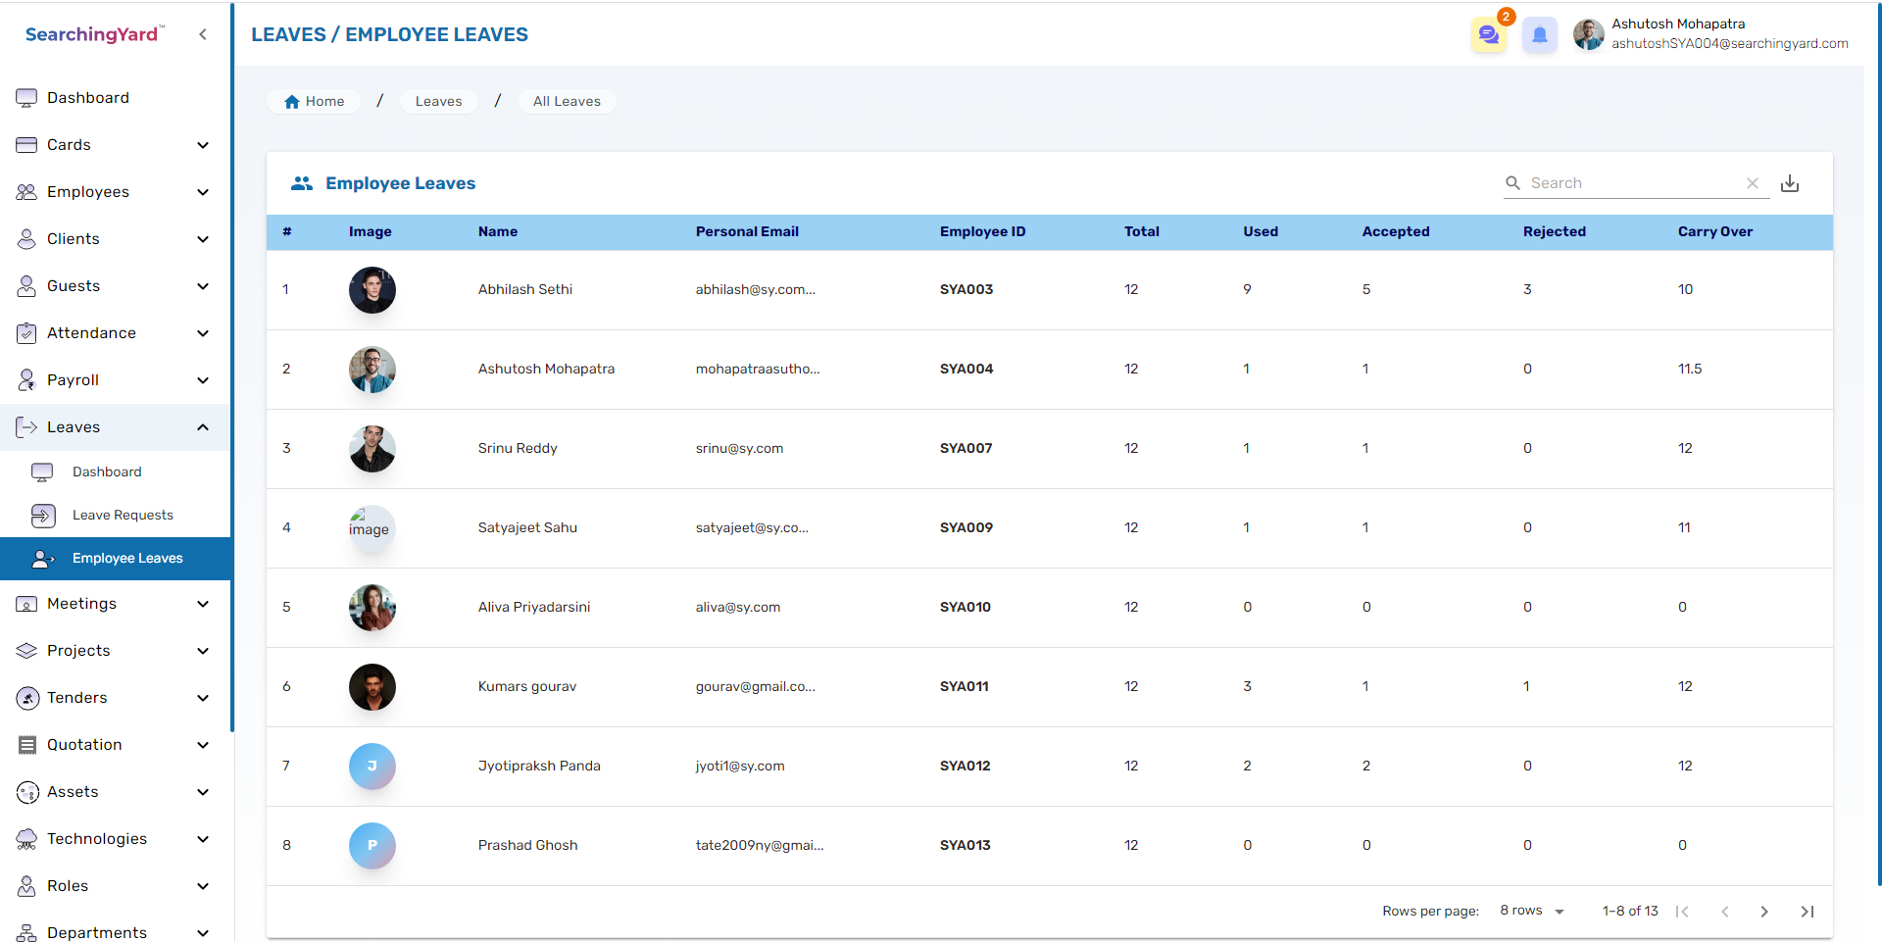Open the rows per page dropdown
This screenshot has height=942, width=1882.
(x=1532, y=911)
